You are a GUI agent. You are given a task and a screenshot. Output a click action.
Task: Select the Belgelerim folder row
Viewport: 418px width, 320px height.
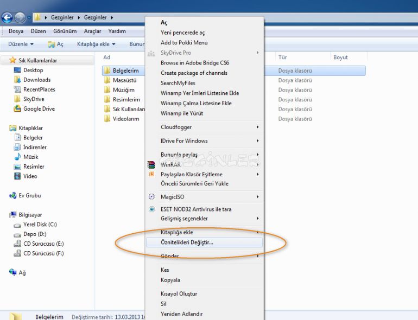tap(234, 71)
